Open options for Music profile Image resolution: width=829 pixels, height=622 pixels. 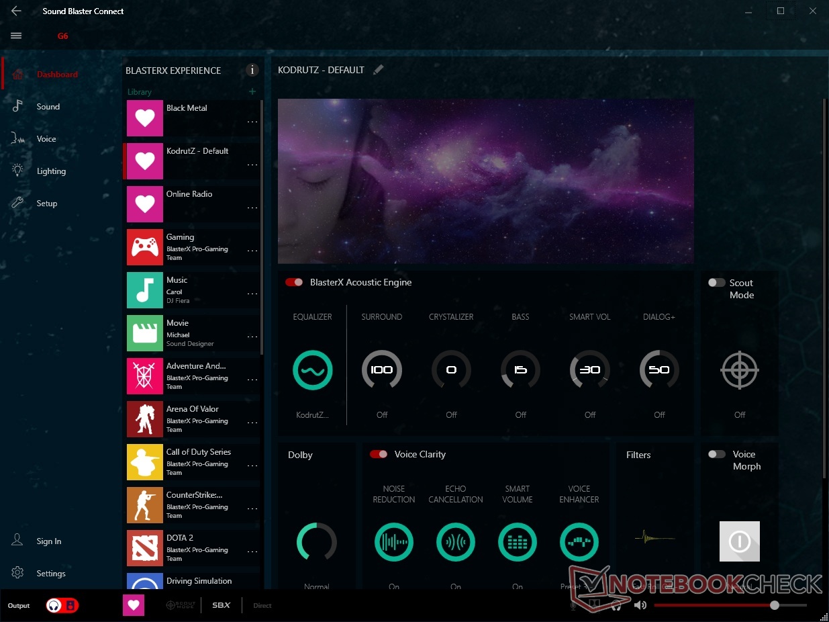point(252,294)
